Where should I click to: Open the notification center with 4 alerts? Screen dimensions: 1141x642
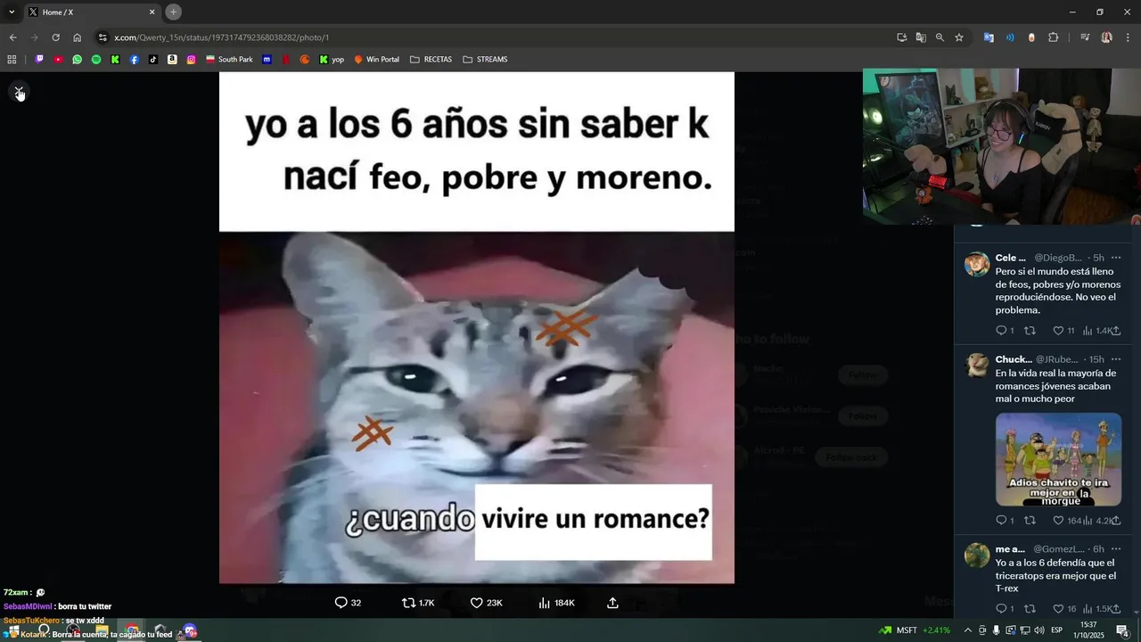click(1122, 630)
